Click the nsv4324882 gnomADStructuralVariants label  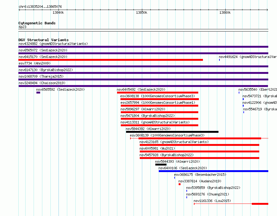[53, 44]
